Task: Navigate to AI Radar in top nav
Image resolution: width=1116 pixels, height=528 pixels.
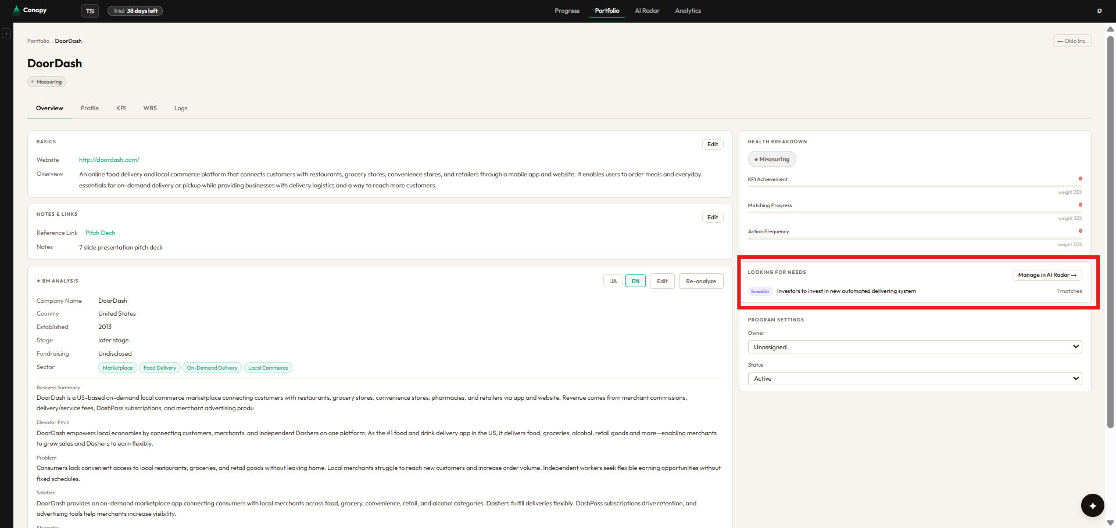Action: point(647,11)
